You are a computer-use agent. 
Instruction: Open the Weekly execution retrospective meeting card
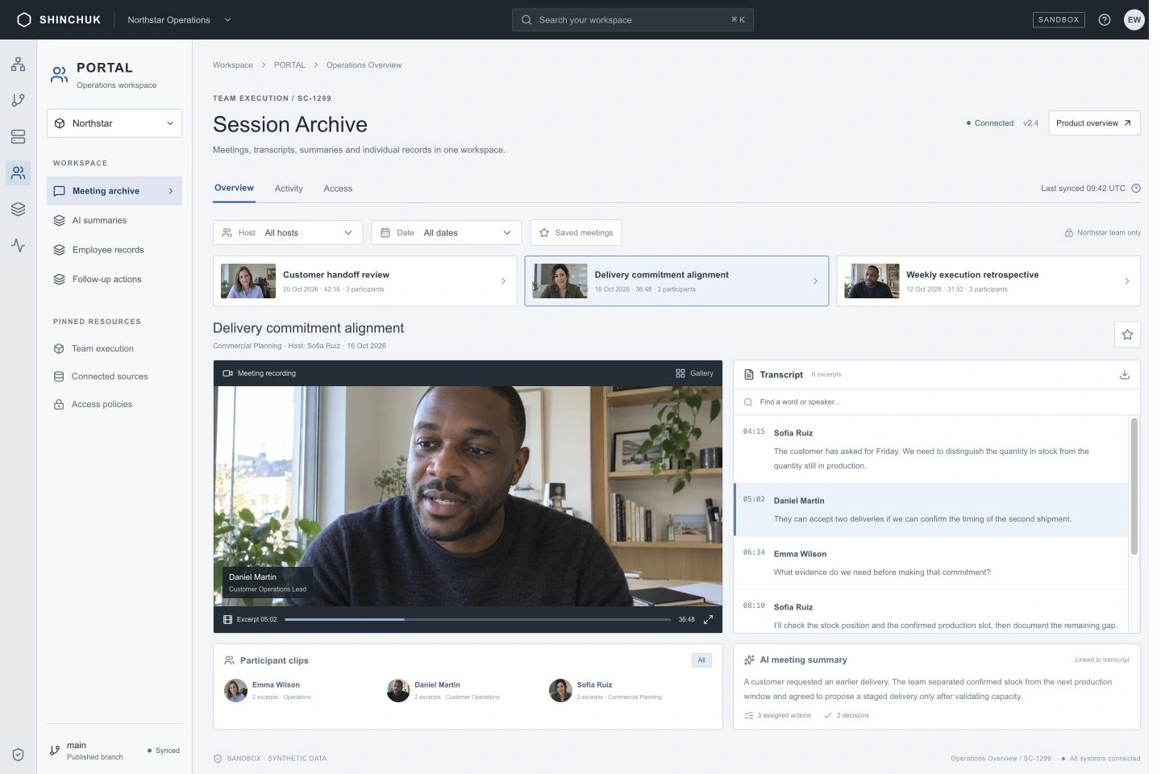(x=988, y=281)
